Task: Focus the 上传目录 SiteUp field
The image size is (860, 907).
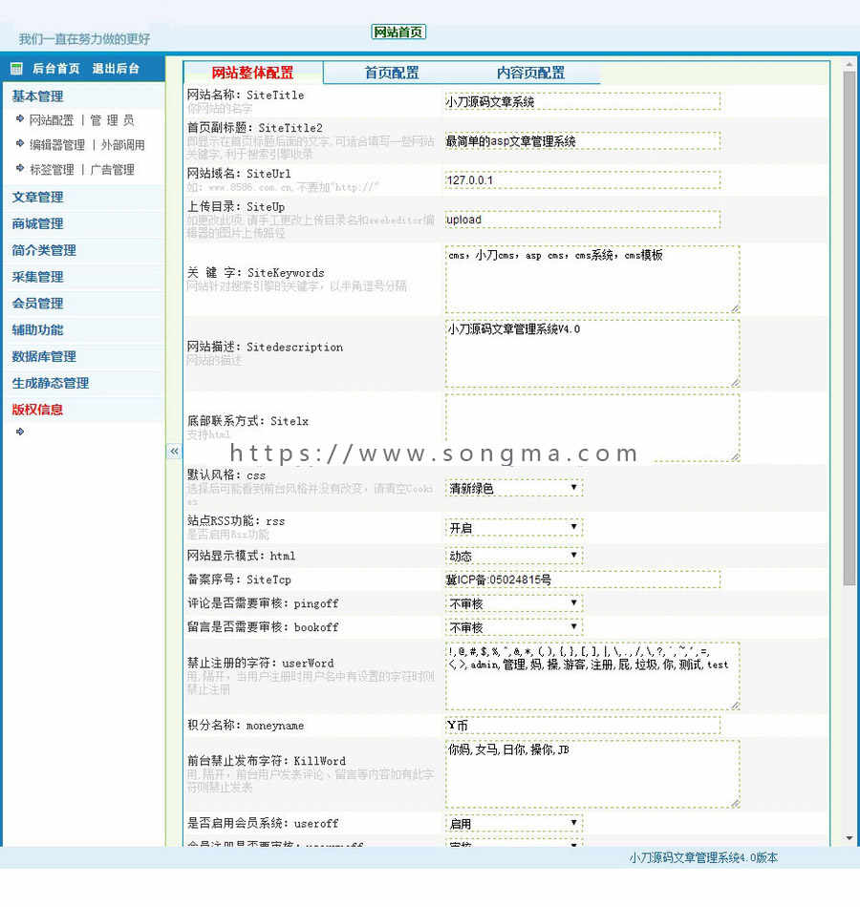Action: pyautogui.click(x=583, y=220)
